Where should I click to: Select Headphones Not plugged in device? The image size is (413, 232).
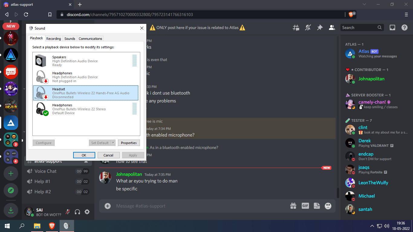[86, 77]
